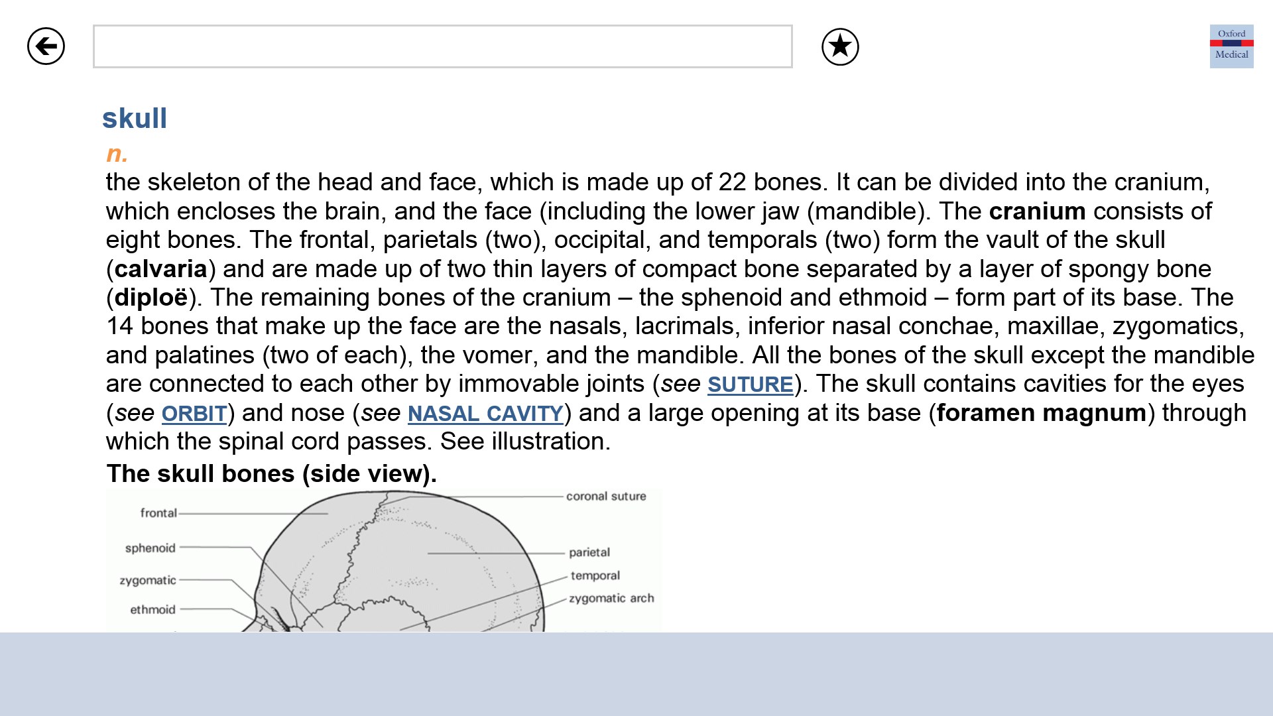
Task: Click the 'zygomatic' diagram label
Action: point(148,580)
